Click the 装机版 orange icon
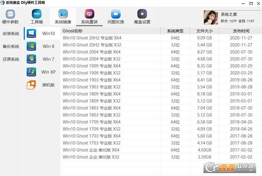This screenshot has width=262, height=176. click(x=31, y=85)
